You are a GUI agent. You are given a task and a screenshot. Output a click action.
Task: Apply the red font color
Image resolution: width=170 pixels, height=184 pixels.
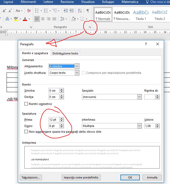25,19
